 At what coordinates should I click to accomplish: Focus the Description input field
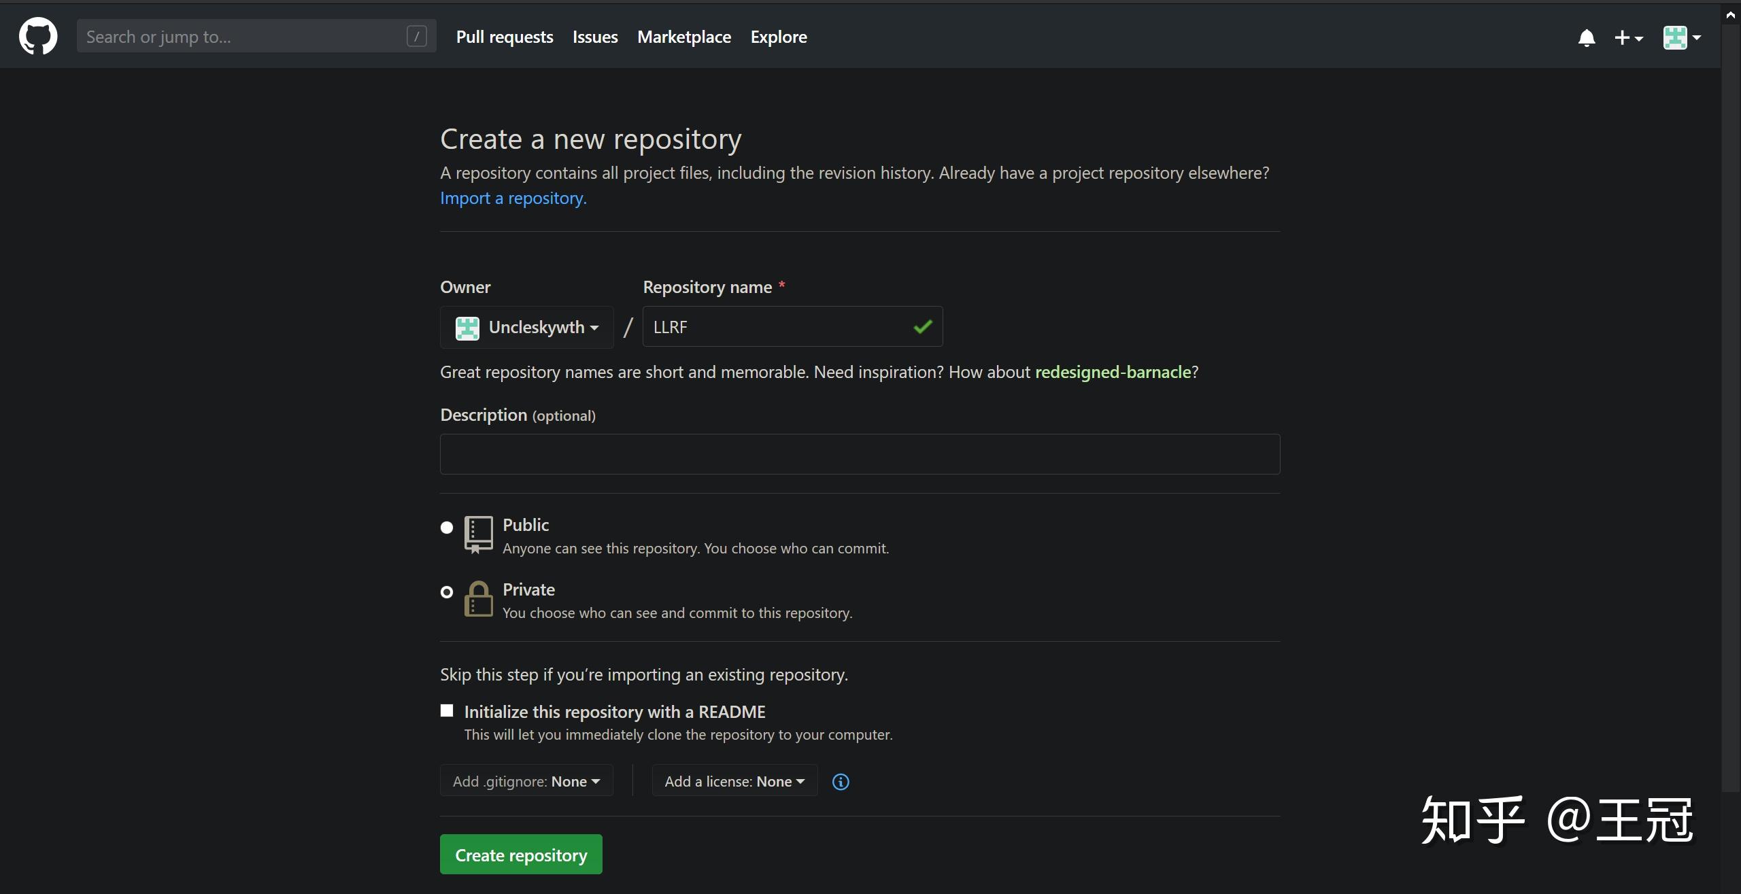(860, 454)
